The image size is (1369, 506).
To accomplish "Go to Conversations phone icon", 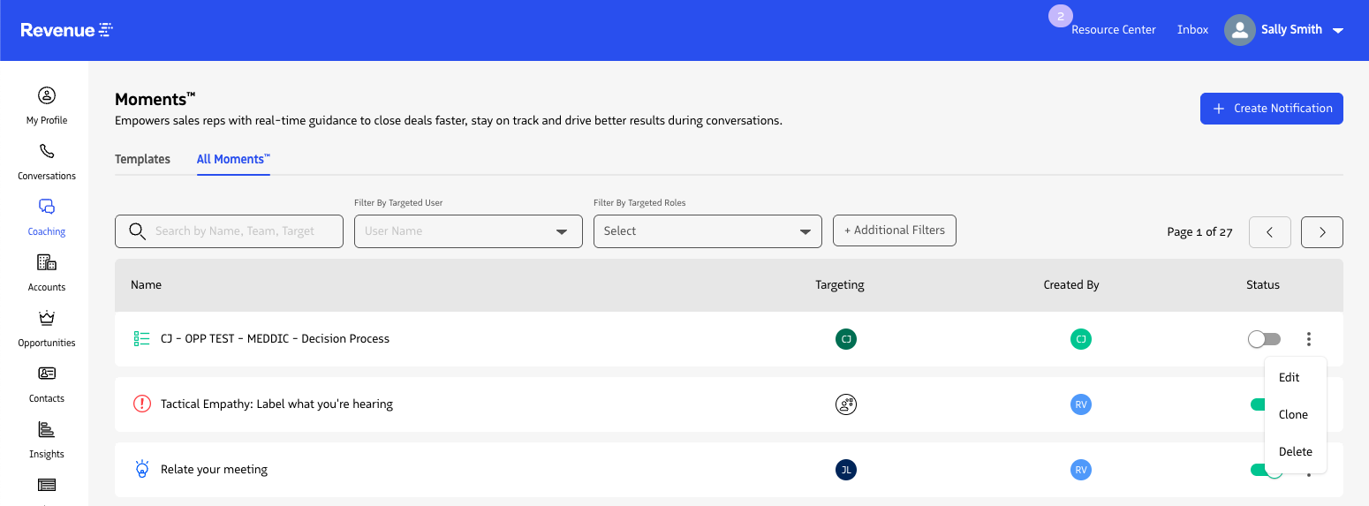I will point(47,160).
